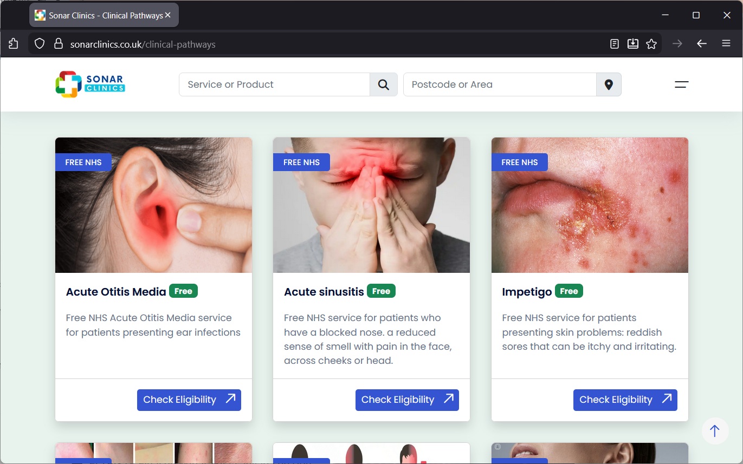Screen dimensions: 743x464
Task: Open the Firefox application menu
Action: 726,44
